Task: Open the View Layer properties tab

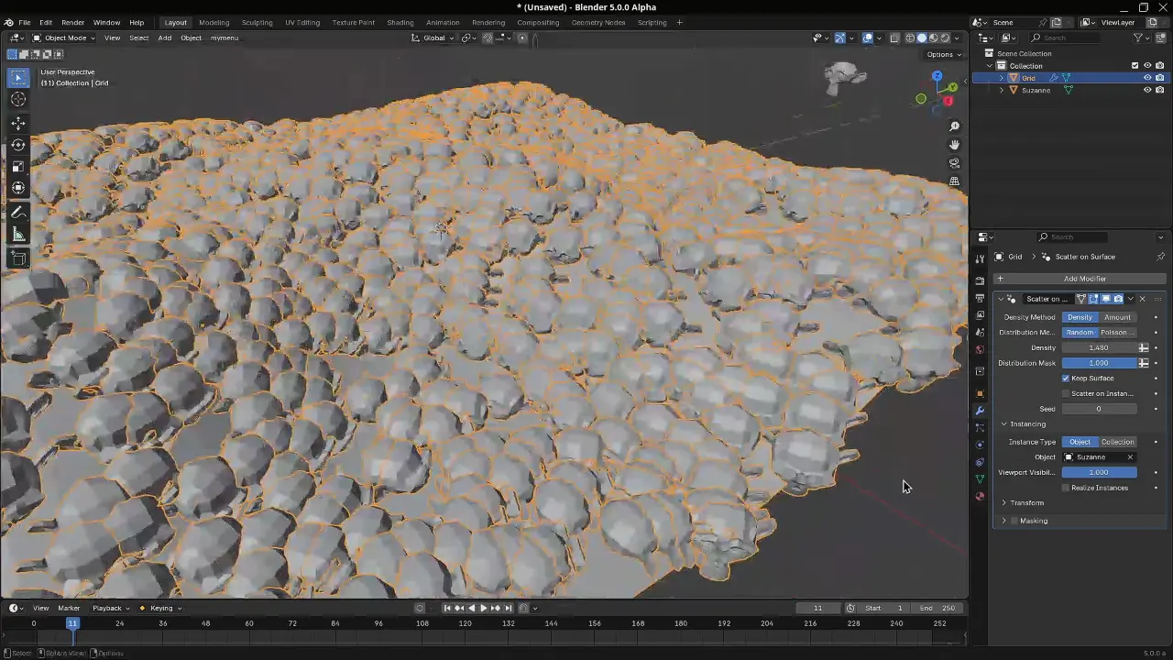Action: [980, 315]
